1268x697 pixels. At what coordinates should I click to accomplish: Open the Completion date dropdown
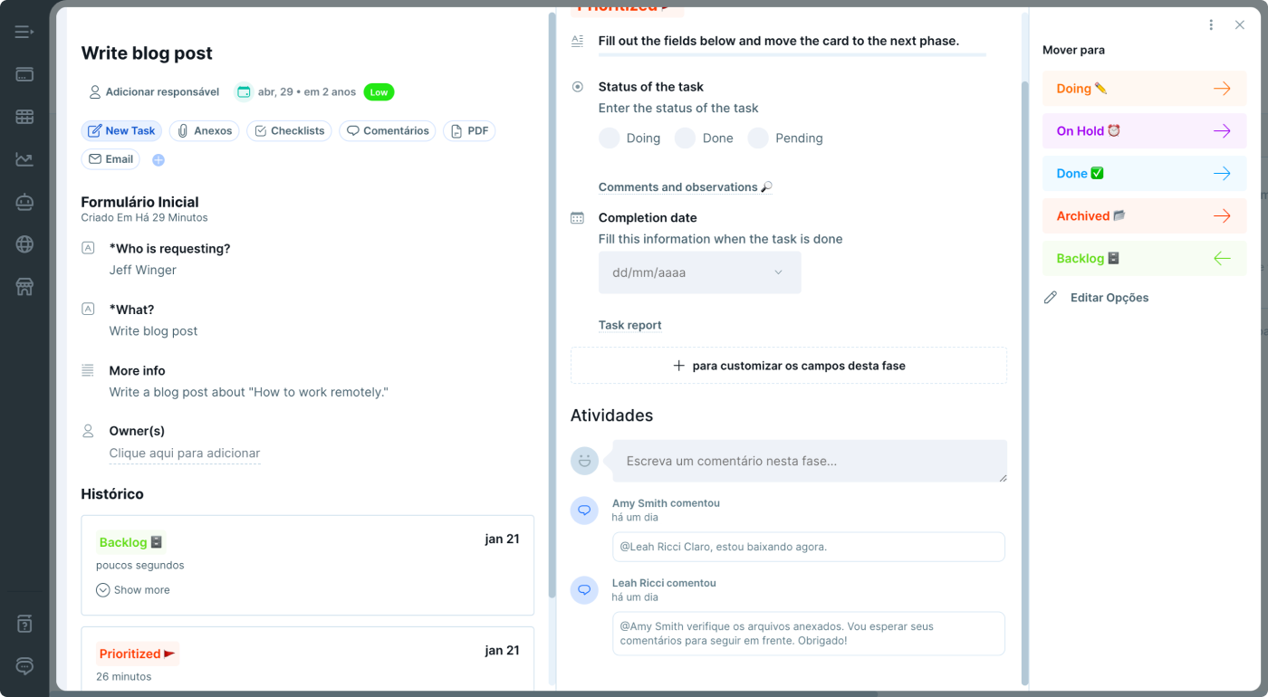click(699, 272)
